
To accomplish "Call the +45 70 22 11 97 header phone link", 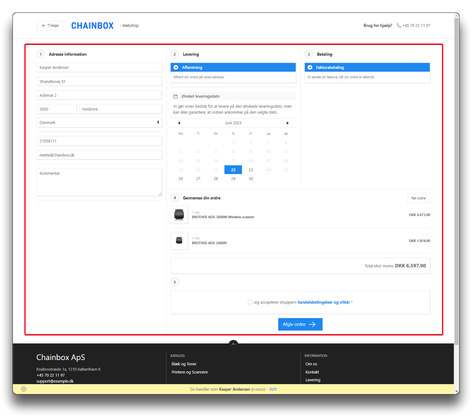I will (x=416, y=26).
